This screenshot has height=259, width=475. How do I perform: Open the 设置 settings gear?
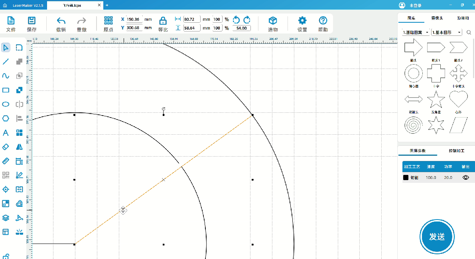[302, 21]
